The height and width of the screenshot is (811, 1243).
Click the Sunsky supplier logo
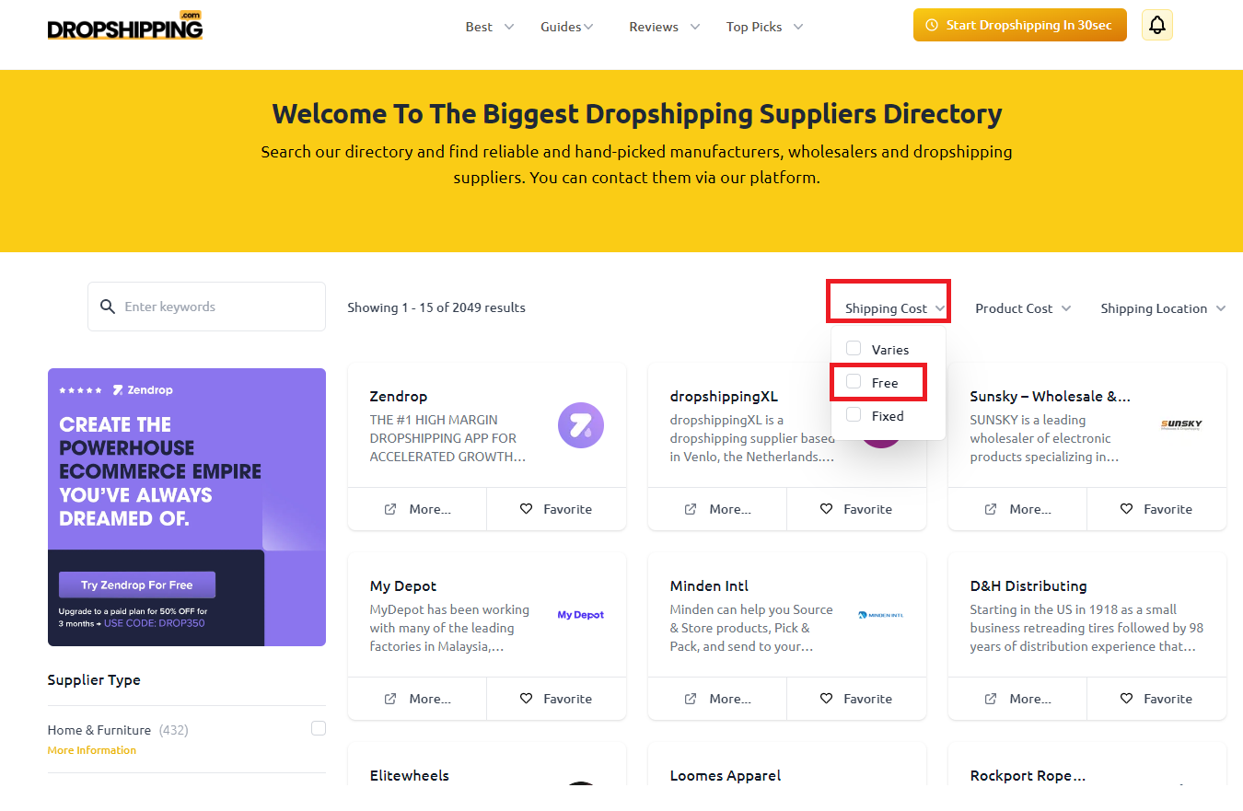1181,424
